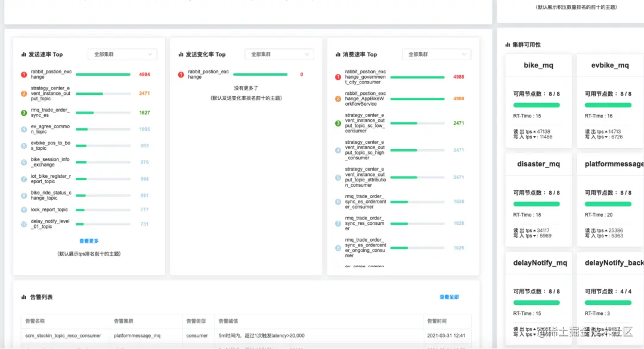Click rank 7 badge for rmq_trade_order_sync_res_consumer
Screen dimensions: 644x349
click(338, 224)
